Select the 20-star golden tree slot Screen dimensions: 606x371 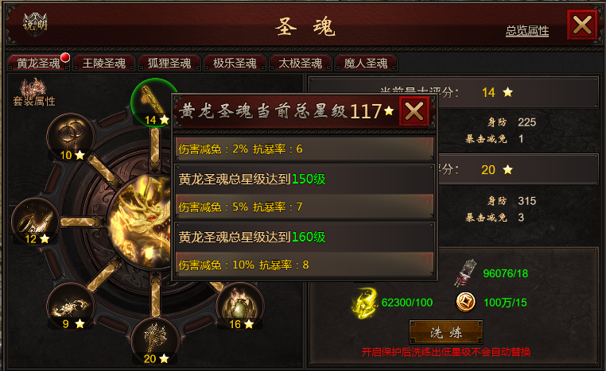coord(155,341)
